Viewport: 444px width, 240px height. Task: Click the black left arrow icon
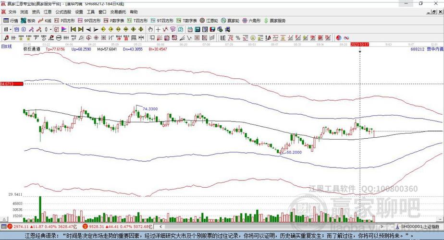88,29
